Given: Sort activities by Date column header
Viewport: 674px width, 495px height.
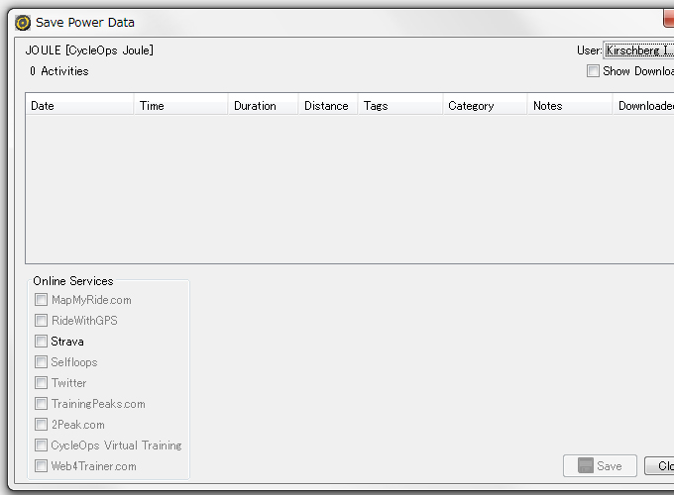Looking at the screenshot, I should click(79, 106).
